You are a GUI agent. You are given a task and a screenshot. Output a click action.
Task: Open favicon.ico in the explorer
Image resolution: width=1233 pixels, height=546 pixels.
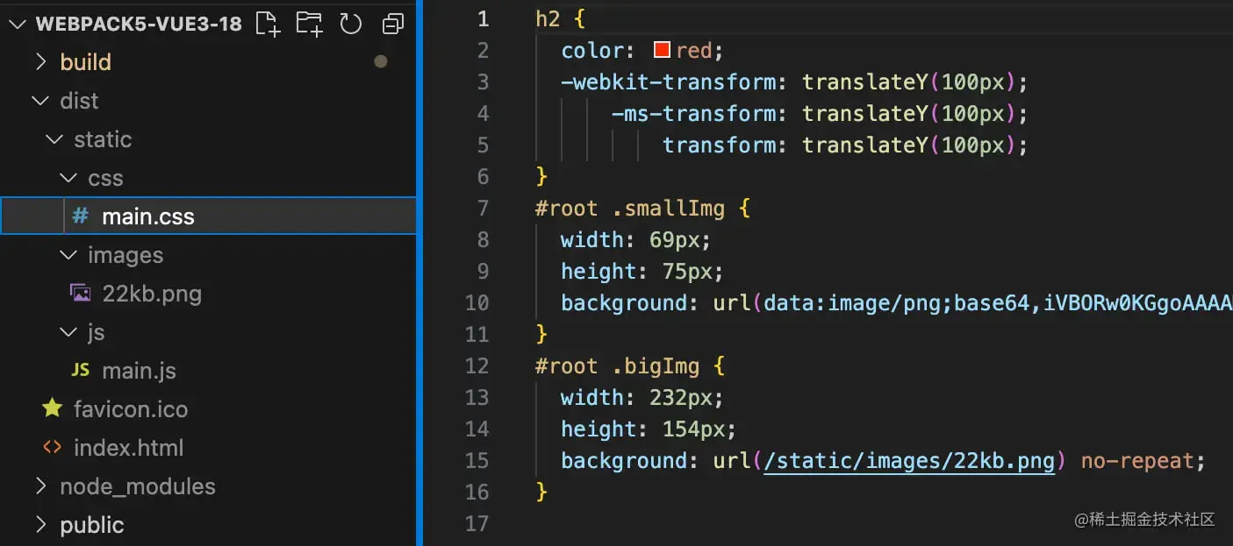pos(131,409)
